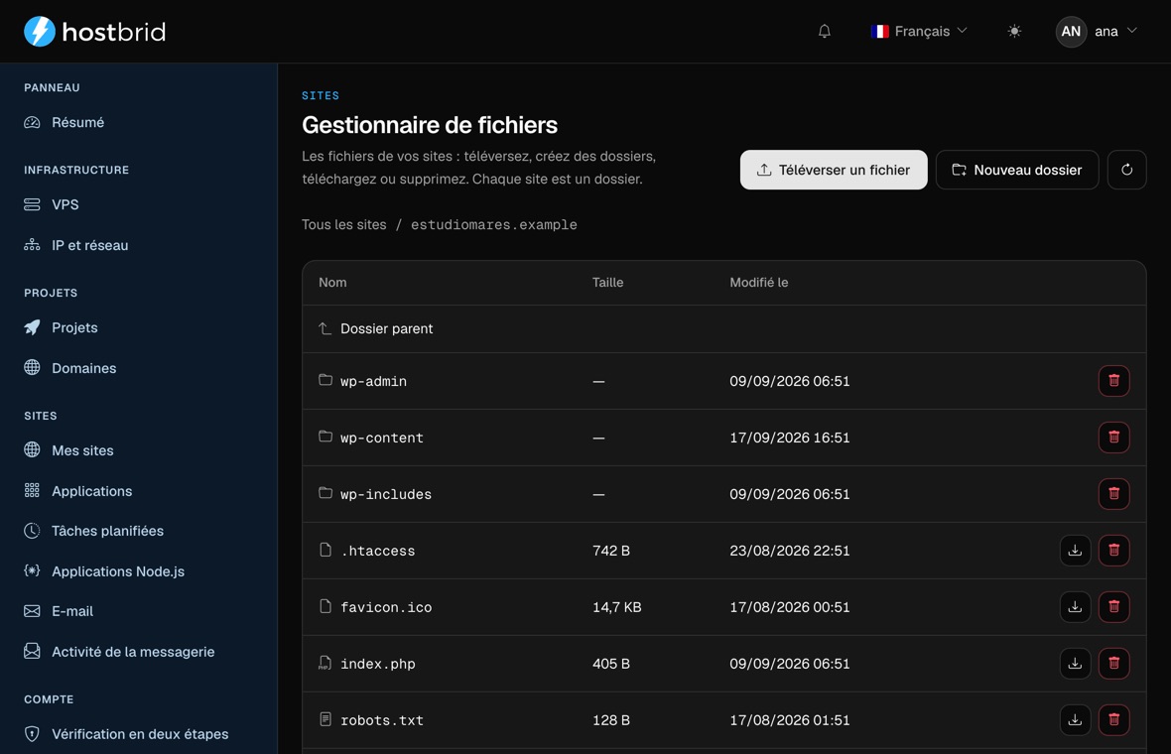This screenshot has width=1171, height=754.
Task: Delete the wp-admin folder
Action: coord(1113,381)
